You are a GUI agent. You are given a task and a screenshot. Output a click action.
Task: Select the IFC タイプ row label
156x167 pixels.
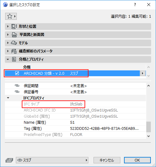(31, 104)
